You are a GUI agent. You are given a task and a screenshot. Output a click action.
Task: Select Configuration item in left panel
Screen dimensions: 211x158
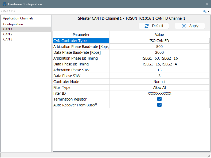coord(13,24)
